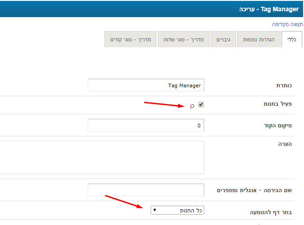Viewport: 304px width, 225px height.
Task: Click the Tag Manager - עריכה header title
Action: (x=269, y=9)
